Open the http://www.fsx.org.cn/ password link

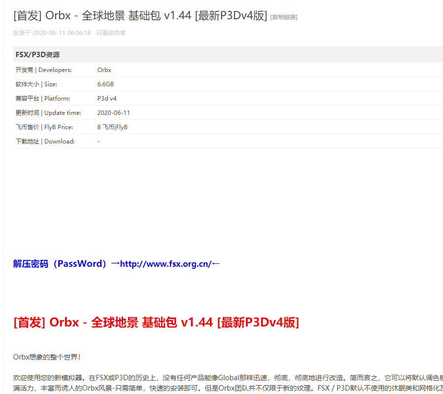tap(166, 264)
